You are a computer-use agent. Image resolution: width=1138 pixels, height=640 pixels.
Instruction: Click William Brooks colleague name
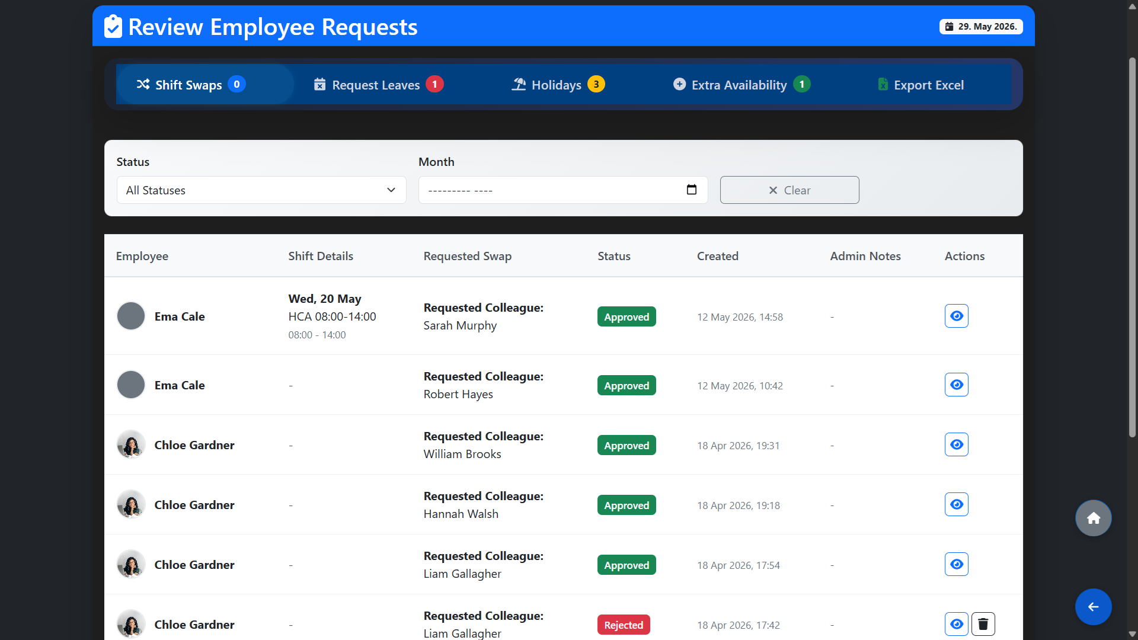[x=462, y=454]
